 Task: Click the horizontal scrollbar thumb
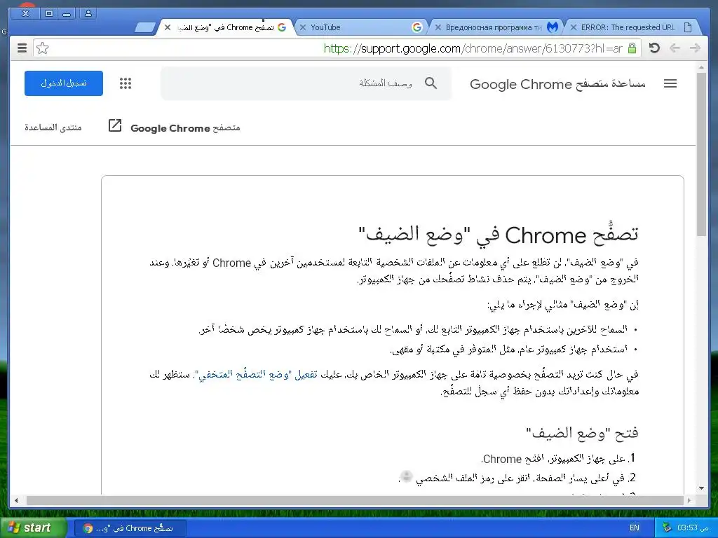point(355,500)
